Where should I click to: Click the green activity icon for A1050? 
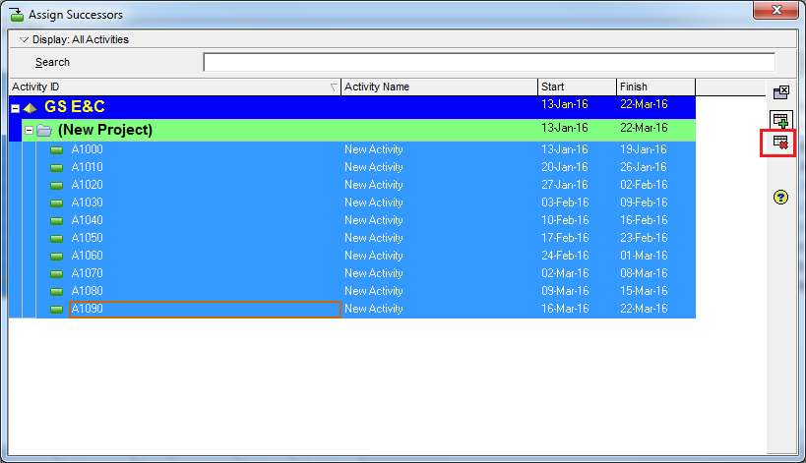click(x=56, y=239)
